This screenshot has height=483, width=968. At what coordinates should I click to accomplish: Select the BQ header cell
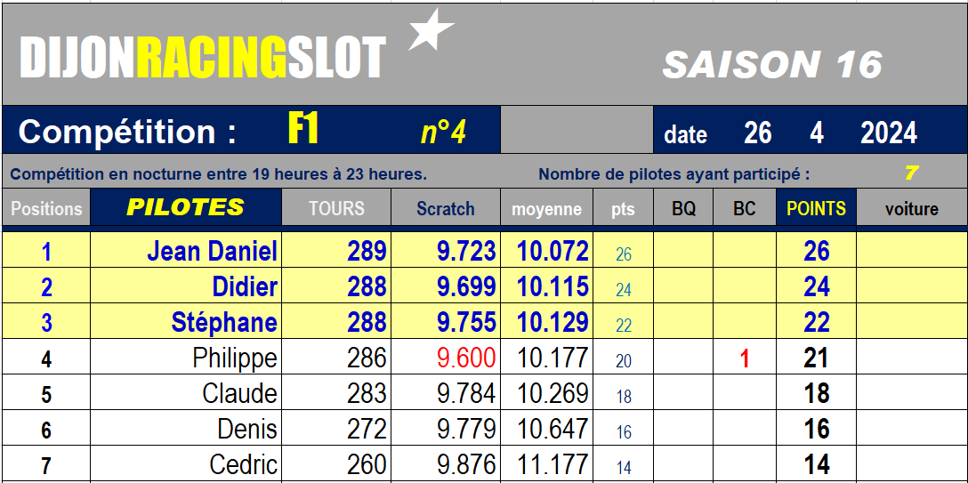click(x=683, y=208)
